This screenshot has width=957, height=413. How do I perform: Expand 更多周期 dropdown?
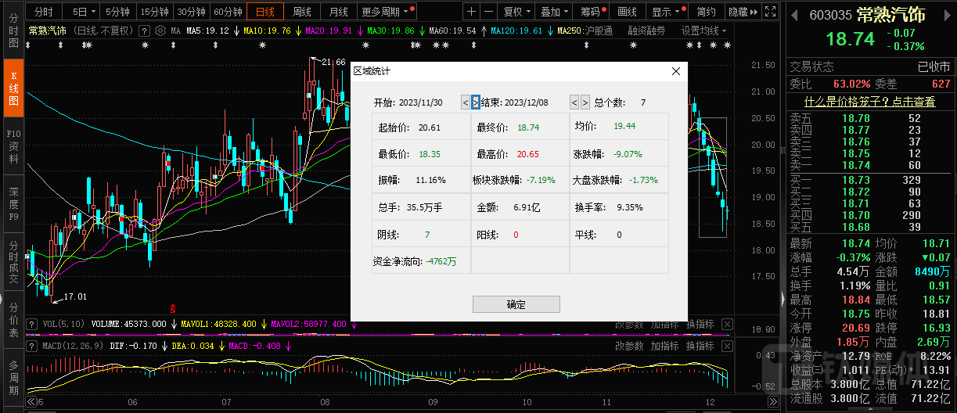[x=387, y=12]
